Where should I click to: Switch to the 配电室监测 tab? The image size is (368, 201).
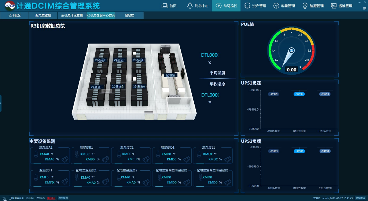[43, 15]
